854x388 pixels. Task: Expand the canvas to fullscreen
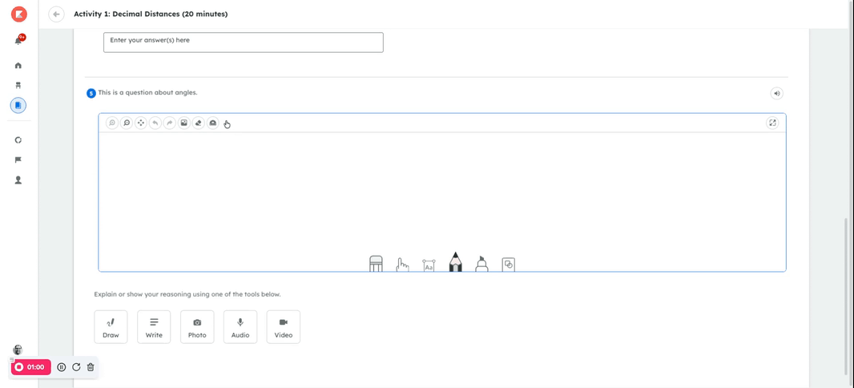point(772,123)
